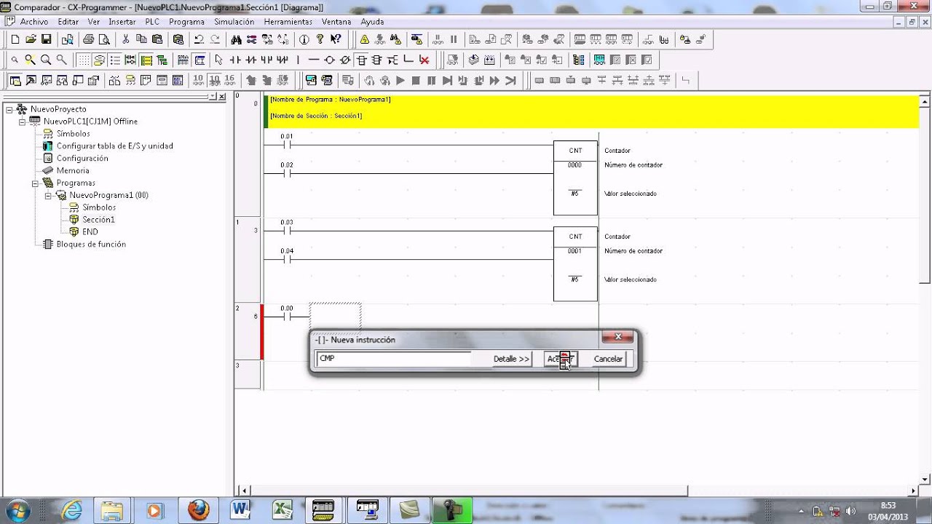Select the arrow selection mode tool
Screen dimensions: 932x524
coord(218,60)
